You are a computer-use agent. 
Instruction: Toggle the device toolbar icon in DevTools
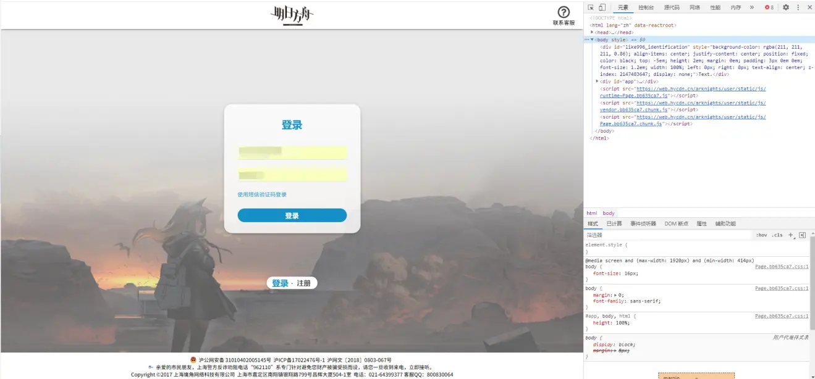coord(602,7)
